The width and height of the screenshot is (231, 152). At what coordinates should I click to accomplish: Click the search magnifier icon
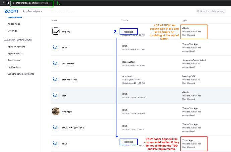pos(198,11)
